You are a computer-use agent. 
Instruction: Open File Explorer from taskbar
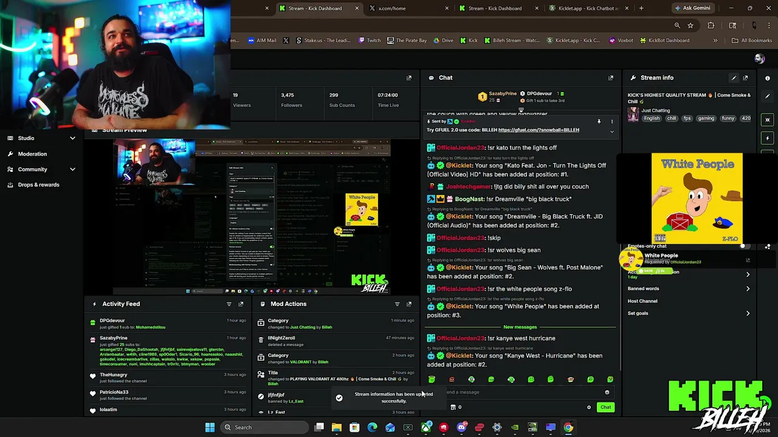pyautogui.click(x=337, y=427)
